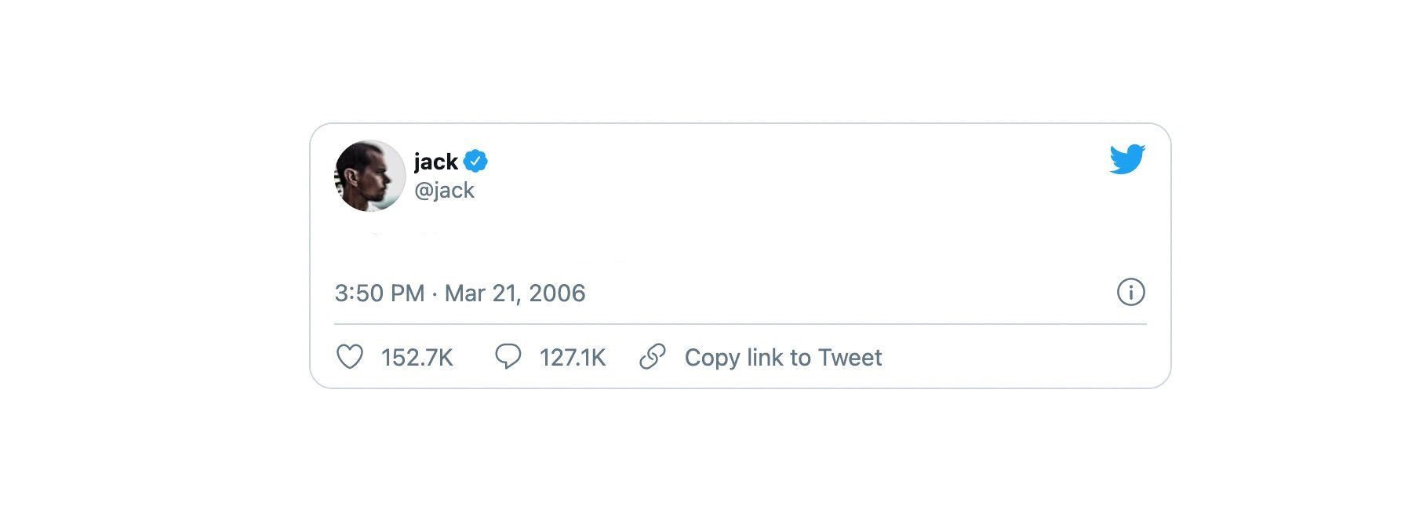Viewport: 1412px width, 510px height.
Task: Click the chain link icon
Action: point(651,357)
